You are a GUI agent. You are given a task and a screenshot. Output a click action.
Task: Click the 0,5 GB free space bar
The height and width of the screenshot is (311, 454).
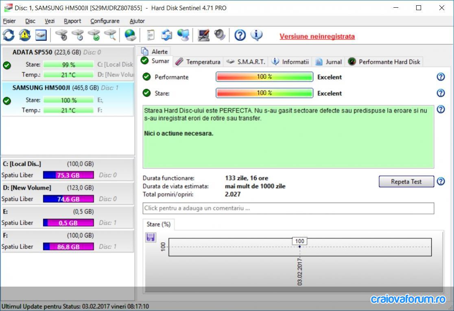pyautogui.click(x=68, y=223)
